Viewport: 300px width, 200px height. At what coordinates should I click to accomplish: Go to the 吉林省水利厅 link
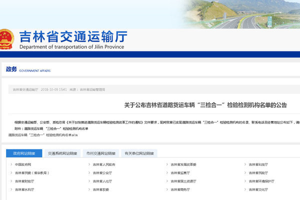click(24, 190)
